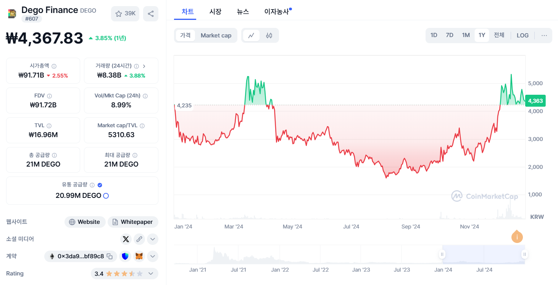This screenshot has width=558, height=285.
Task: Click the 3.85% (1년) change label
Action: (107, 38)
